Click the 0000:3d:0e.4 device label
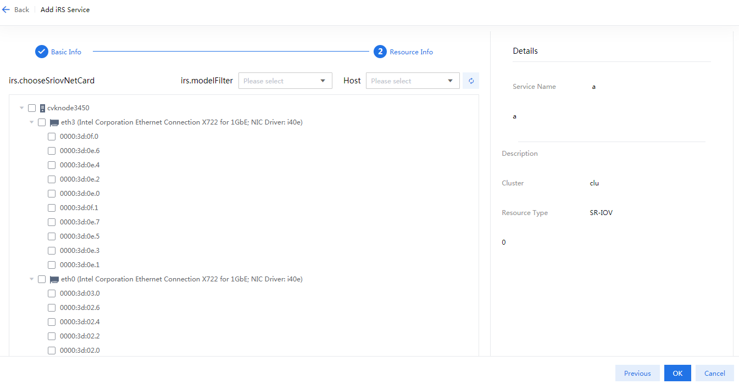 [x=80, y=165]
